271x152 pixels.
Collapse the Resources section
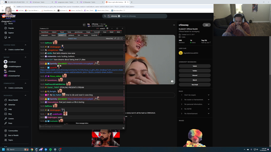pyautogui.click(x=25, y=95)
